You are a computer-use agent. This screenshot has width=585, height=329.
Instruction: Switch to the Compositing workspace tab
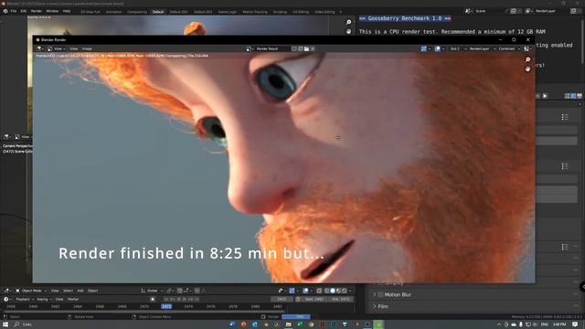coord(136,12)
